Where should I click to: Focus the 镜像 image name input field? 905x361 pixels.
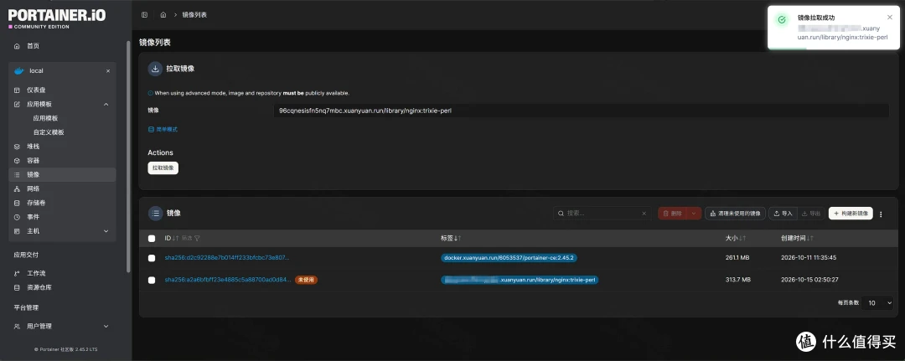click(x=581, y=111)
